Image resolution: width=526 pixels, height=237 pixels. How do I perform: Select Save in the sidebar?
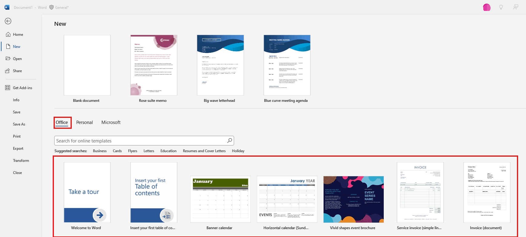click(17, 112)
